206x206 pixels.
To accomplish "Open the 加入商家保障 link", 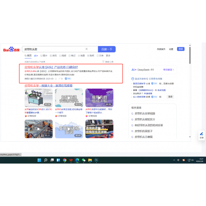I will [139, 97].
